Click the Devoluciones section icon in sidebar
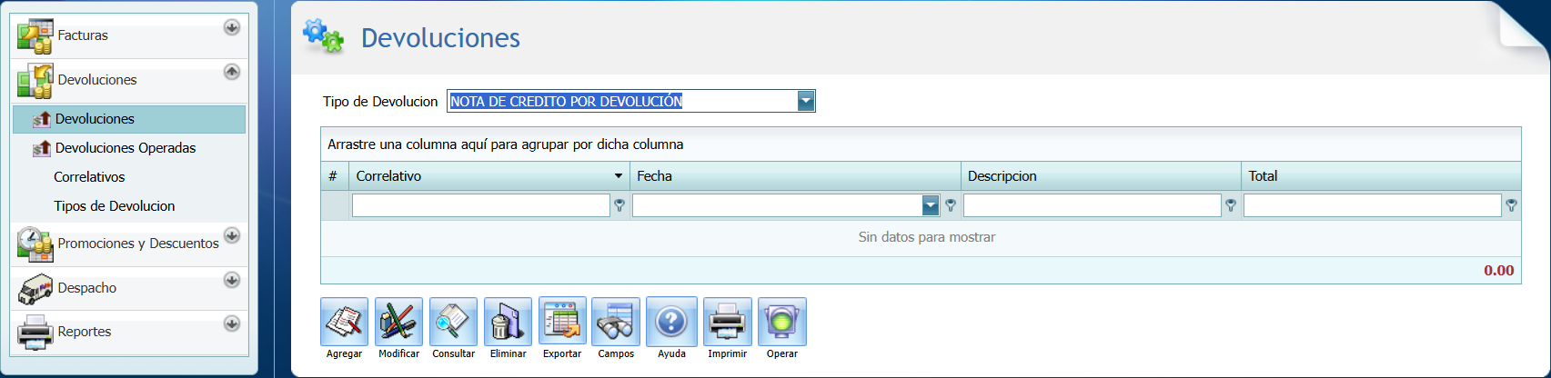The width and height of the screenshot is (1551, 378). pos(35,80)
